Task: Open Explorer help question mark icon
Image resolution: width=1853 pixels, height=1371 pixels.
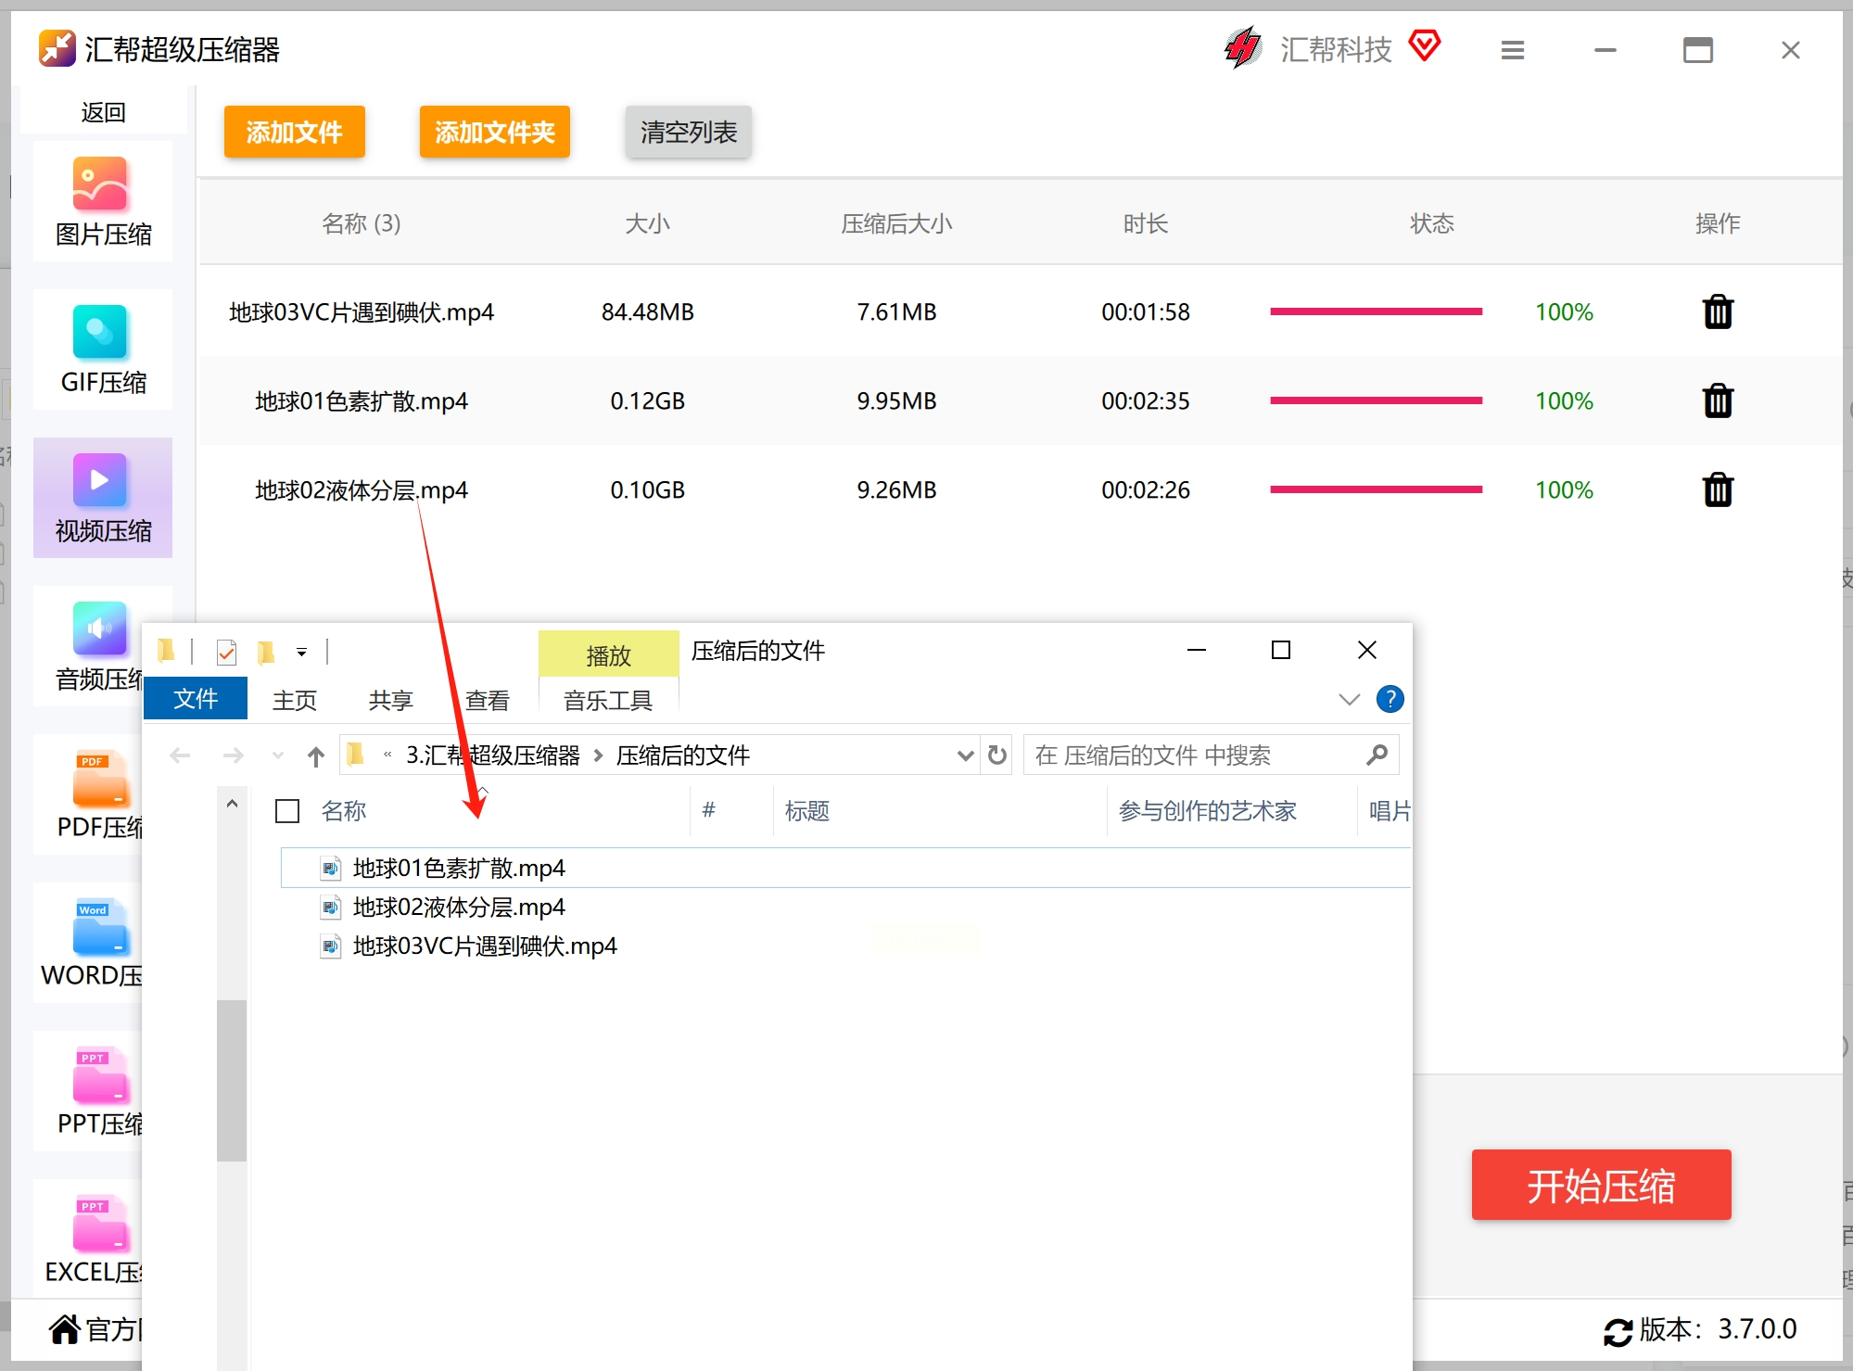Action: 1390,699
